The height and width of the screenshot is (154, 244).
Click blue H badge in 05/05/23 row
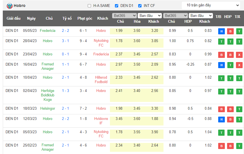(221, 31)
